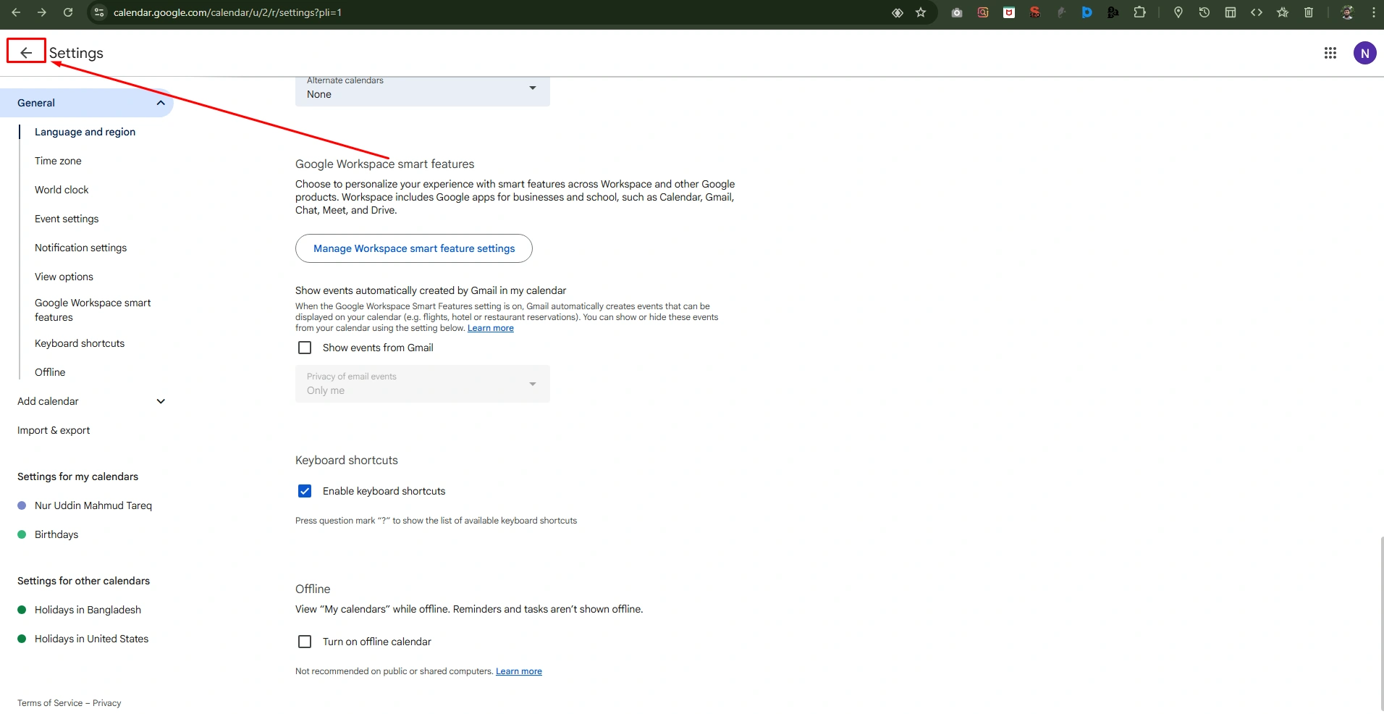1384x714 pixels.
Task: Click the code brackets toolbar icon
Action: click(x=1257, y=12)
